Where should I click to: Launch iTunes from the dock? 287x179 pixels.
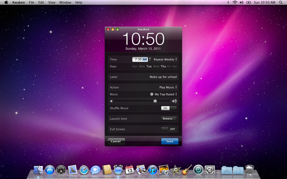[x=152, y=170]
